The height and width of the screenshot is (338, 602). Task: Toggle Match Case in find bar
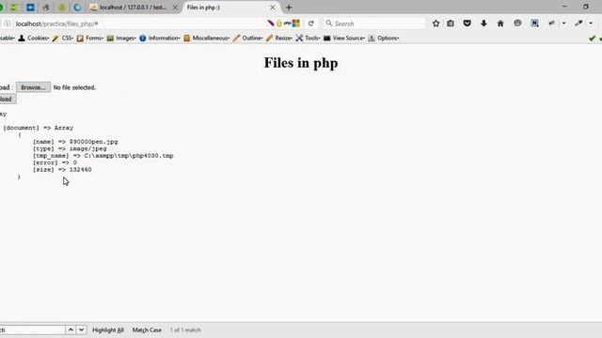tap(147, 330)
